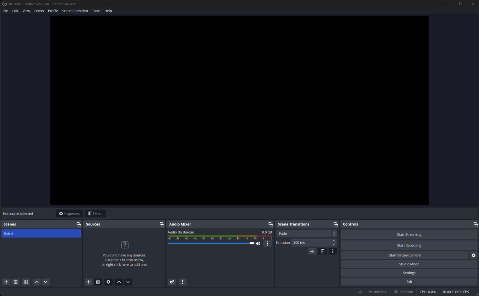Open source Filters with the Filters button
Viewport: 479px width, 296px height.
coord(95,213)
